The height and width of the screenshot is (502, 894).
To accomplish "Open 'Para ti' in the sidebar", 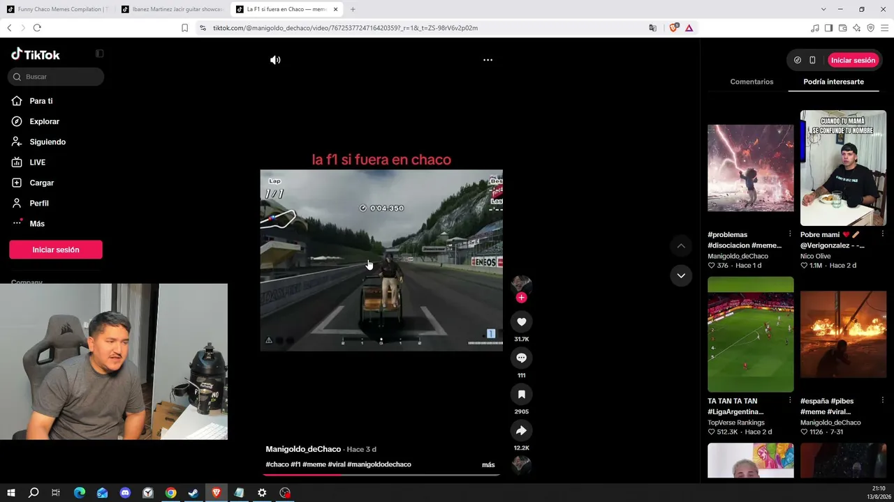I will click(41, 101).
